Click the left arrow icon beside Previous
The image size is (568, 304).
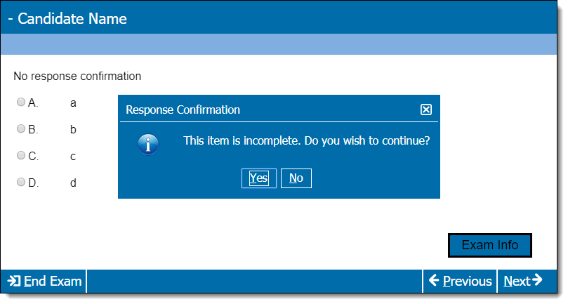[x=434, y=280]
